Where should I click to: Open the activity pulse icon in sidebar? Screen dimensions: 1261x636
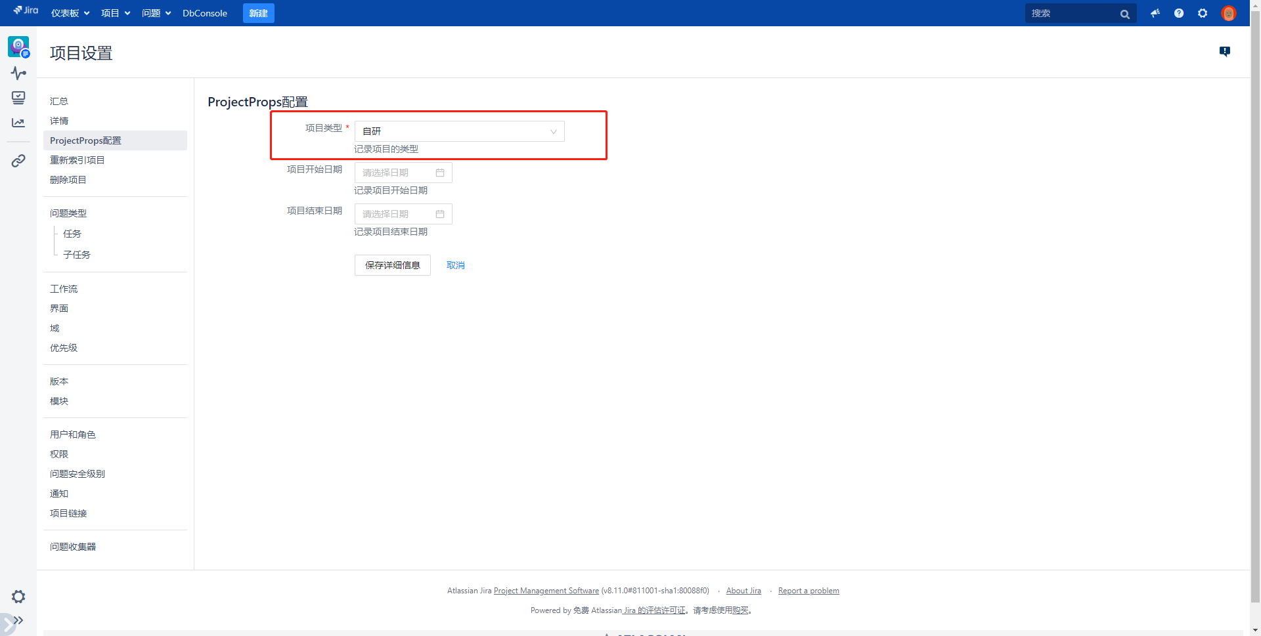coord(18,73)
